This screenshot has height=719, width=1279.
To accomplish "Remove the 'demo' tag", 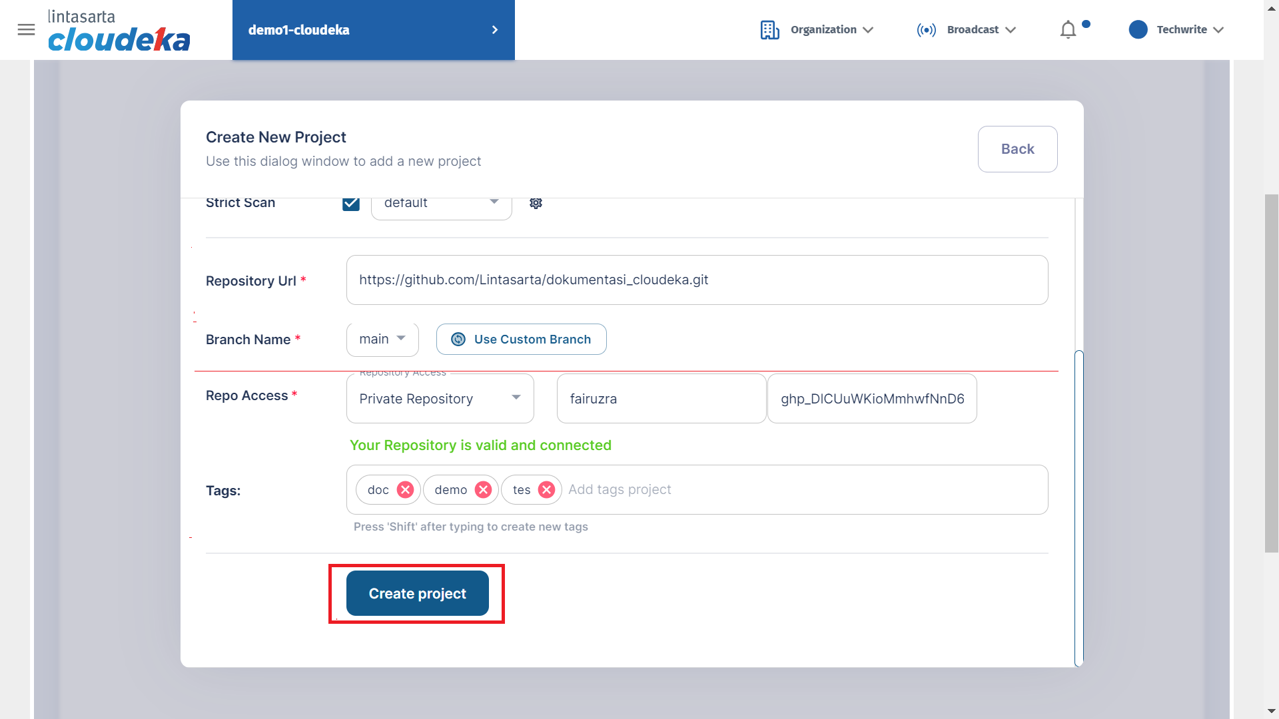I will pyautogui.click(x=483, y=490).
